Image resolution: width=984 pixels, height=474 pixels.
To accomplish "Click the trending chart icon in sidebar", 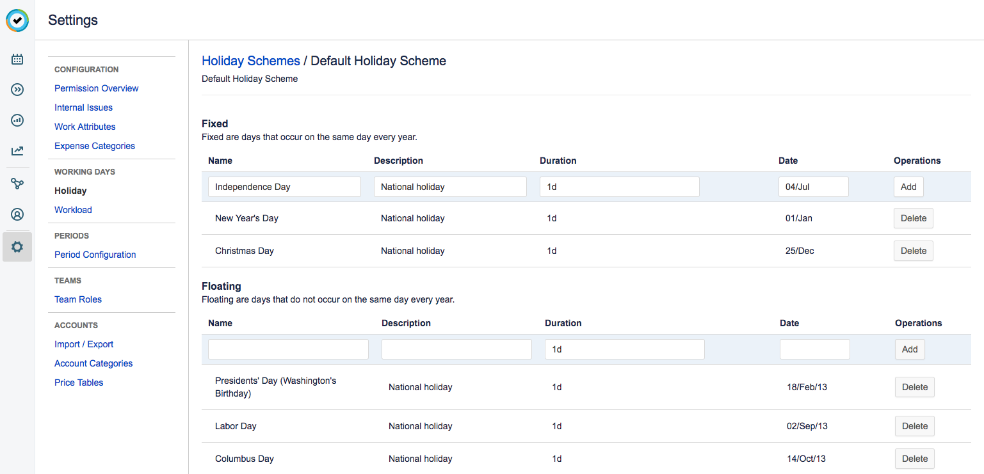I will coord(17,150).
